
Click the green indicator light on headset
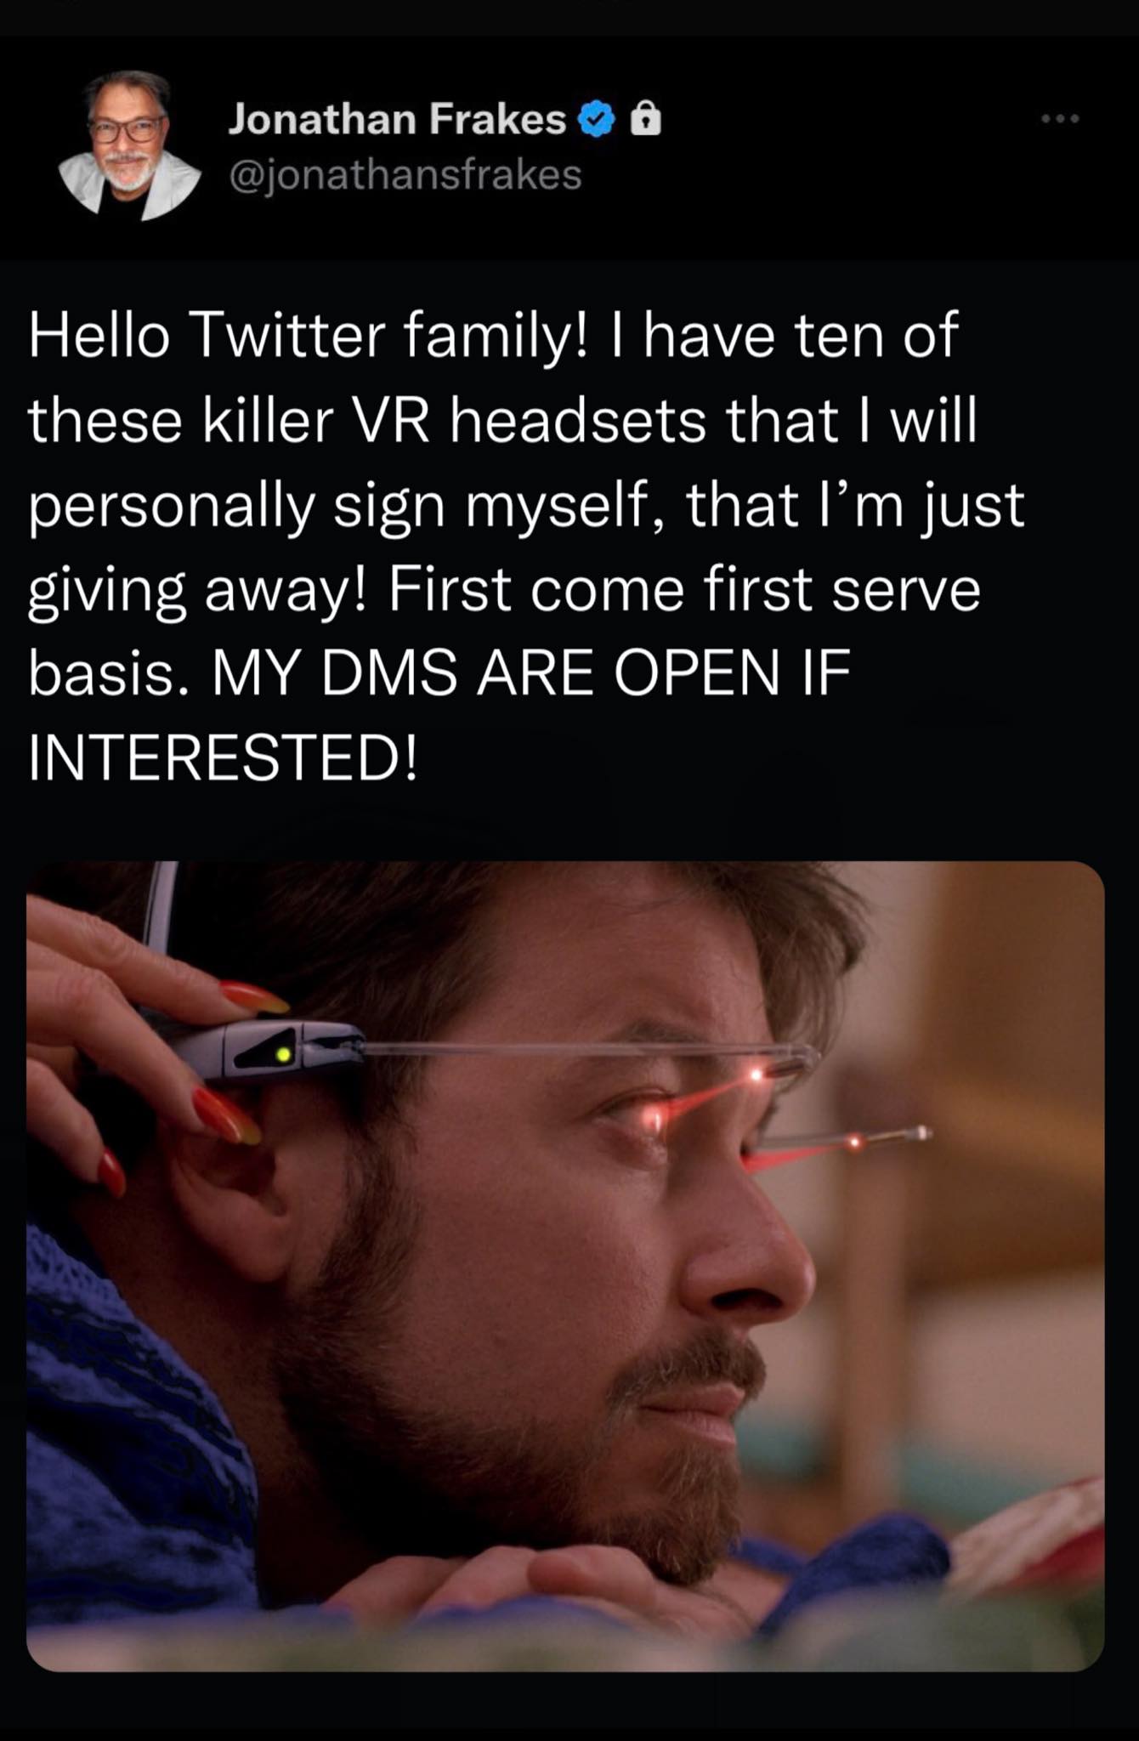(283, 1055)
